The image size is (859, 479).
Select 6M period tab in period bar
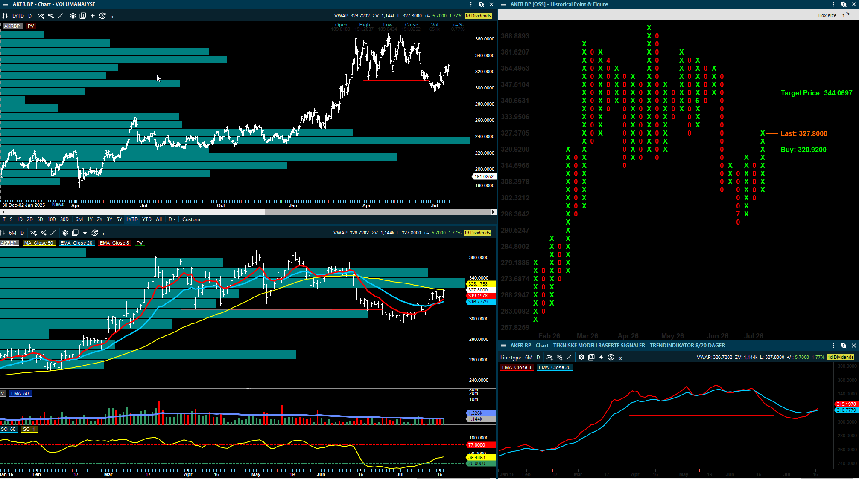coord(79,219)
